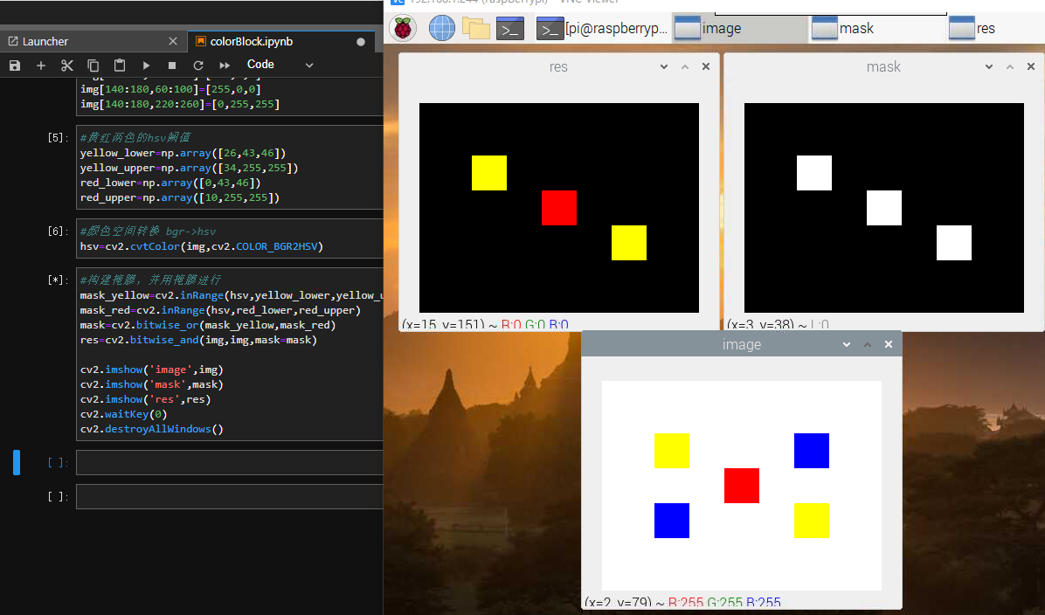Switch to the image window taskbar item

[740, 29]
